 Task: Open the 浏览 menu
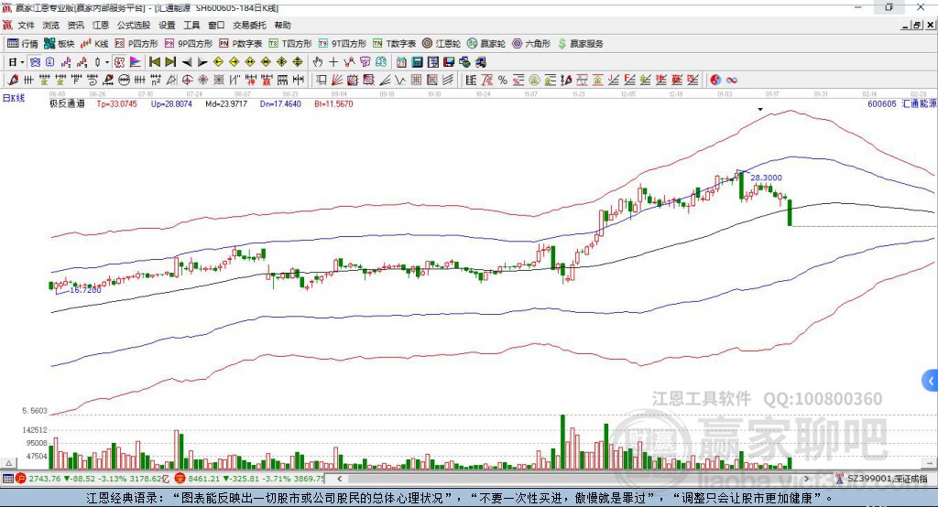point(51,25)
